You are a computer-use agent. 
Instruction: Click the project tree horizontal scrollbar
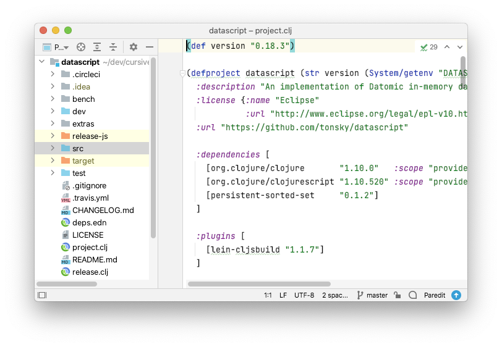[x=67, y=284]
